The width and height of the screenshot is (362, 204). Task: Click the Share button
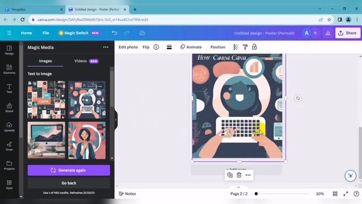[x=348, y=33]
